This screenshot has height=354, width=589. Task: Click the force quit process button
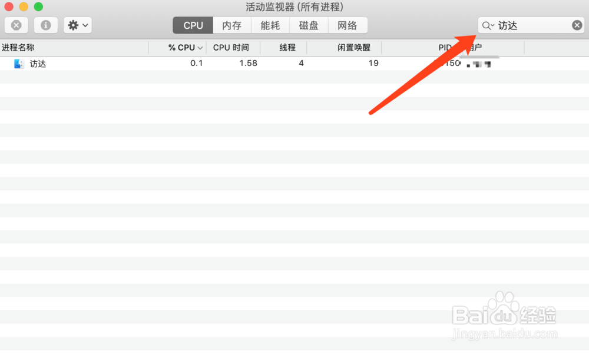(16, 25)
